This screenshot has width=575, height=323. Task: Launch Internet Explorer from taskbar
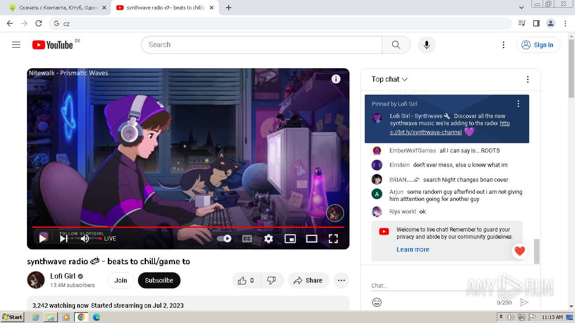[36, 317]
